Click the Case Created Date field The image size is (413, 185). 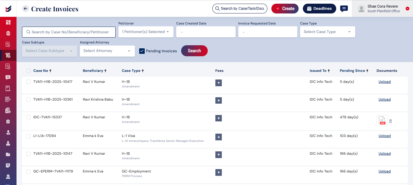point(206,32)
